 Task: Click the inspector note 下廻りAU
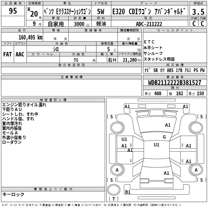click(12, 109)
